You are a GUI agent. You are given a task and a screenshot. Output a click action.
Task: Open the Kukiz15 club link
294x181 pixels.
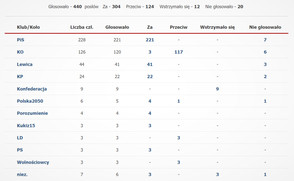pos(26,125)
